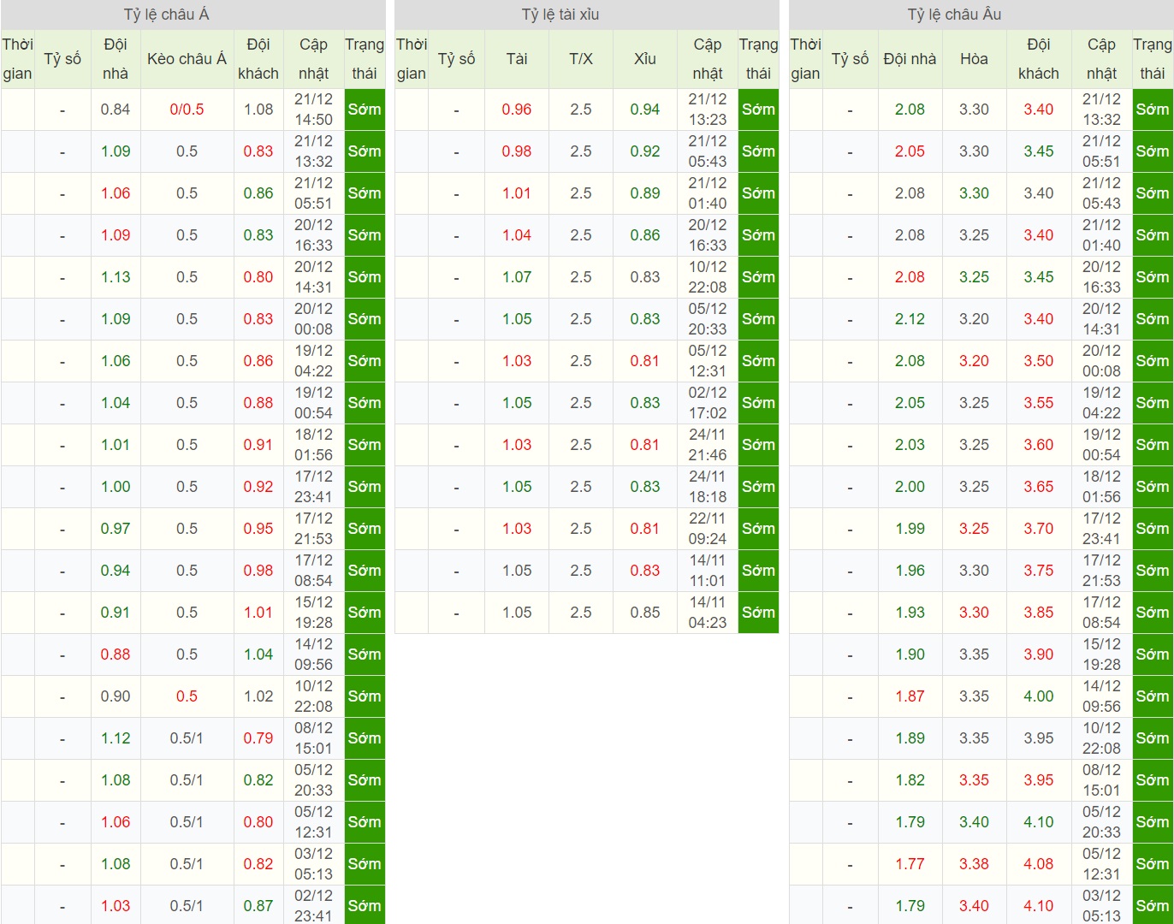Click home odds '1.99' in the châu Âu table
Image resolution: width=1174 pixels, height=924 pixels.
[910, 529]
